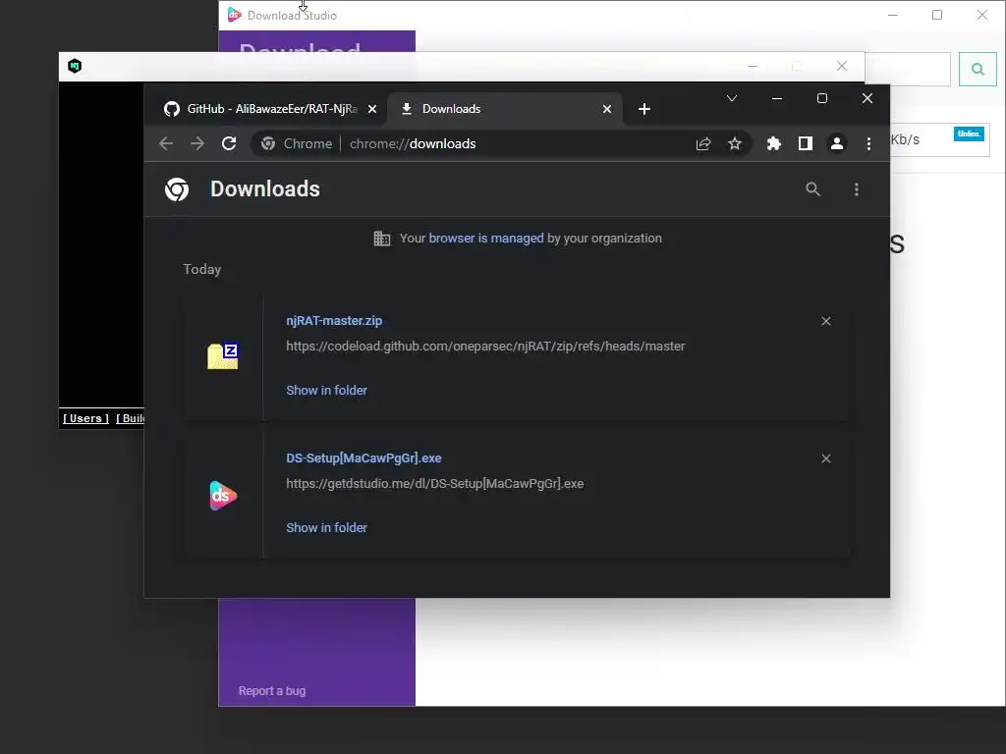The height and width of the screenshot is (754, 1006).
Task: Open Users menu in njRAT window
Action: pyautogui.click(x=86, y=418)
